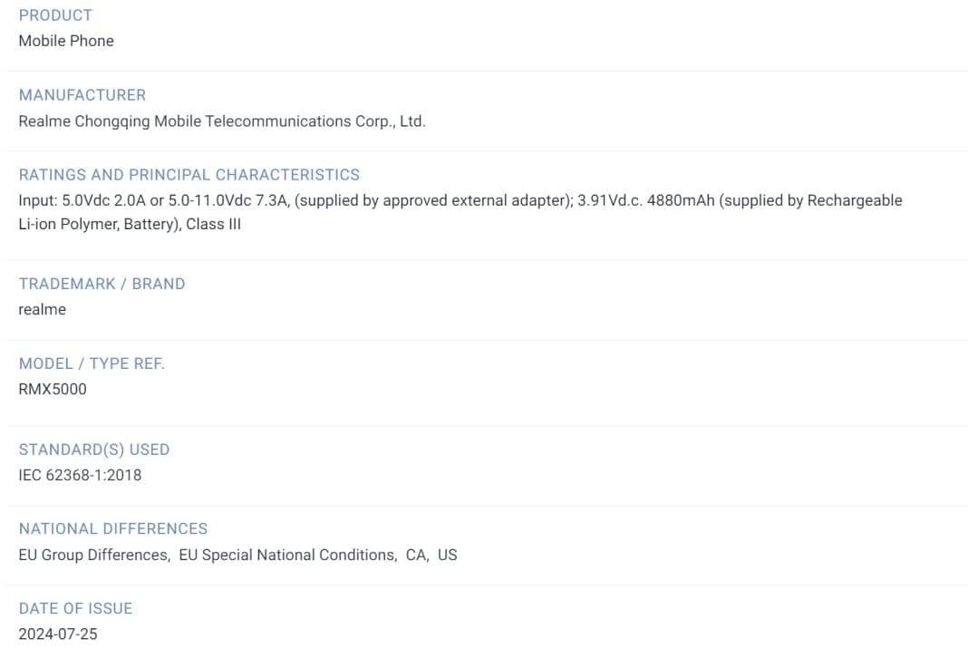Click the US national difference entry

448,555
